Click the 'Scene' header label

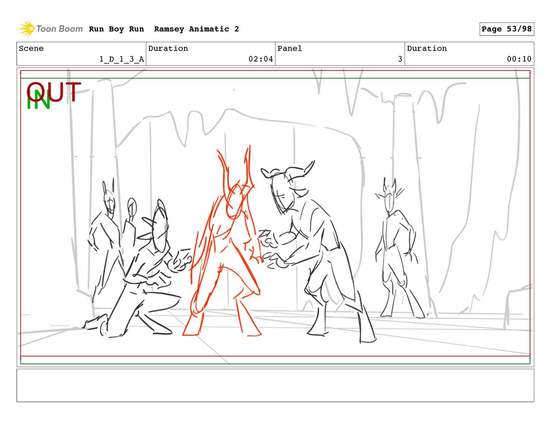click(x=31, y=48)
